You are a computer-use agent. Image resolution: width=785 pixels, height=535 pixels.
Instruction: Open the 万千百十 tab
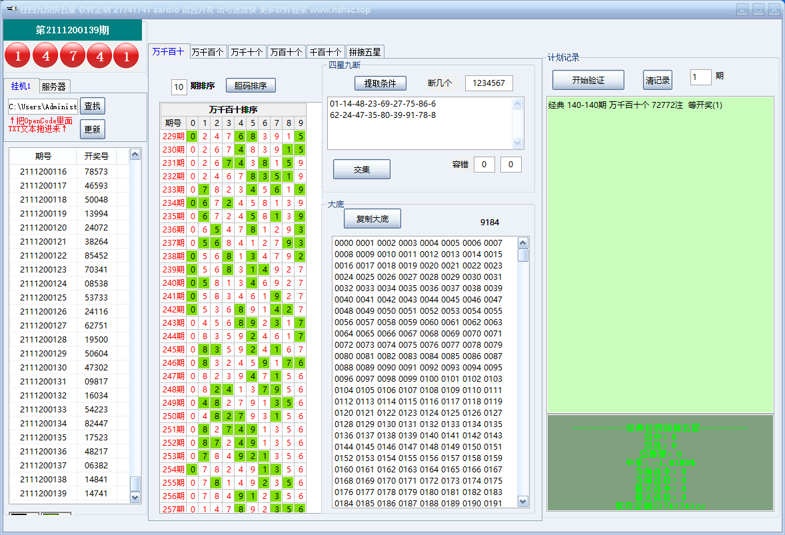169,51
